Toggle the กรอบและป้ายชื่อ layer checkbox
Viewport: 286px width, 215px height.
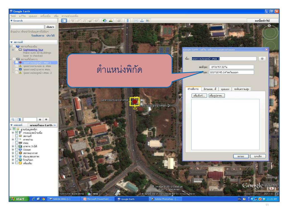pyautogui.click(x=17, y=132)
